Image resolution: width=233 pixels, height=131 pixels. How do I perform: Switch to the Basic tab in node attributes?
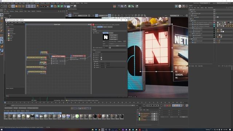[95, 27]
